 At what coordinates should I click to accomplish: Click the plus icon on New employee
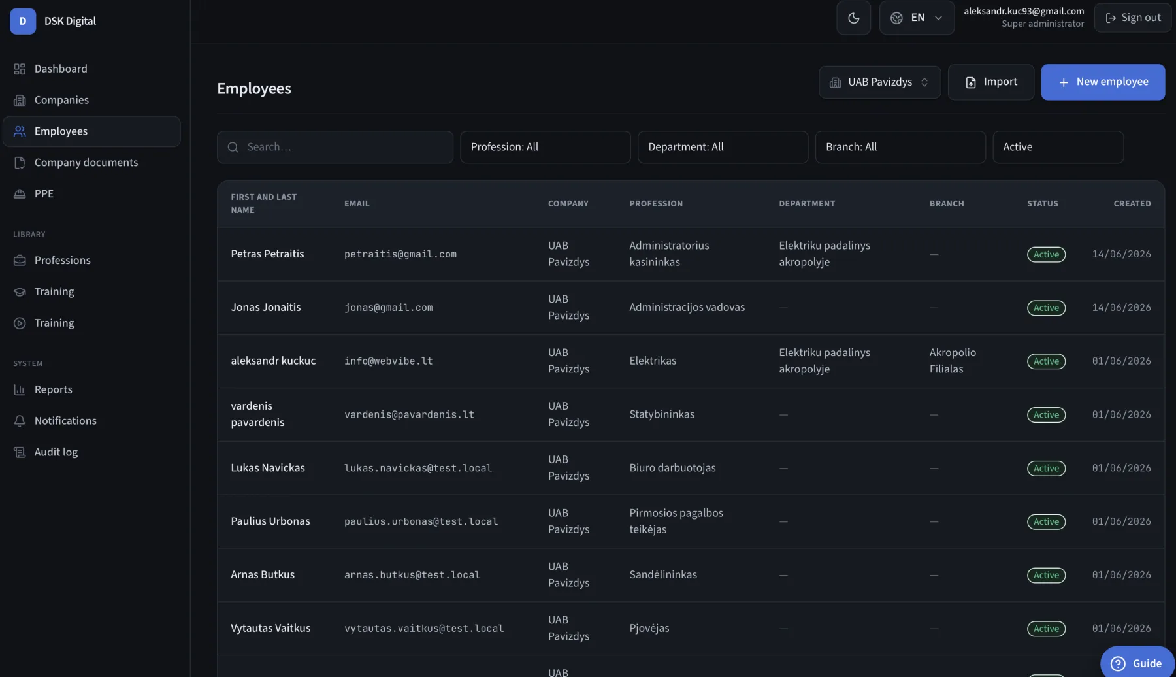(1064, 82)
